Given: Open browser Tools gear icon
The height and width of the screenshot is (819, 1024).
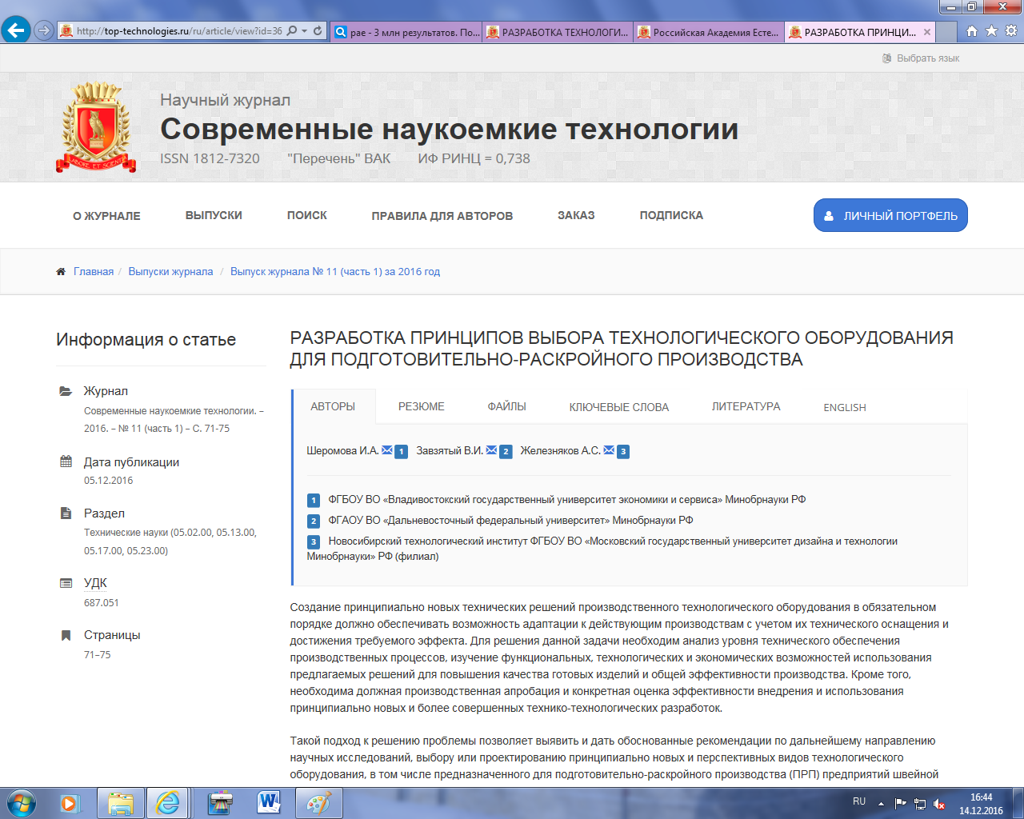Looking at the screenshot, I should (1010, 31).
